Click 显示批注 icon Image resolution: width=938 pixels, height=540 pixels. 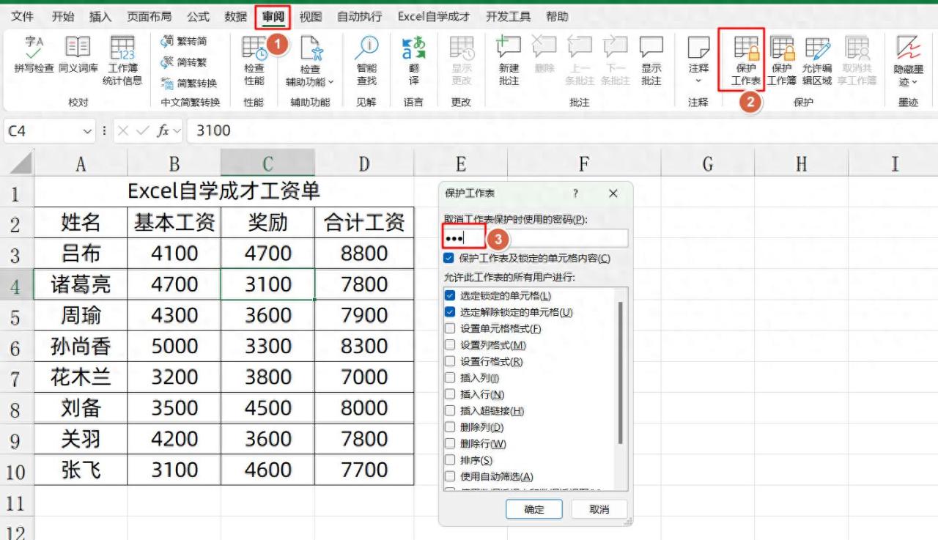(651, 48)
